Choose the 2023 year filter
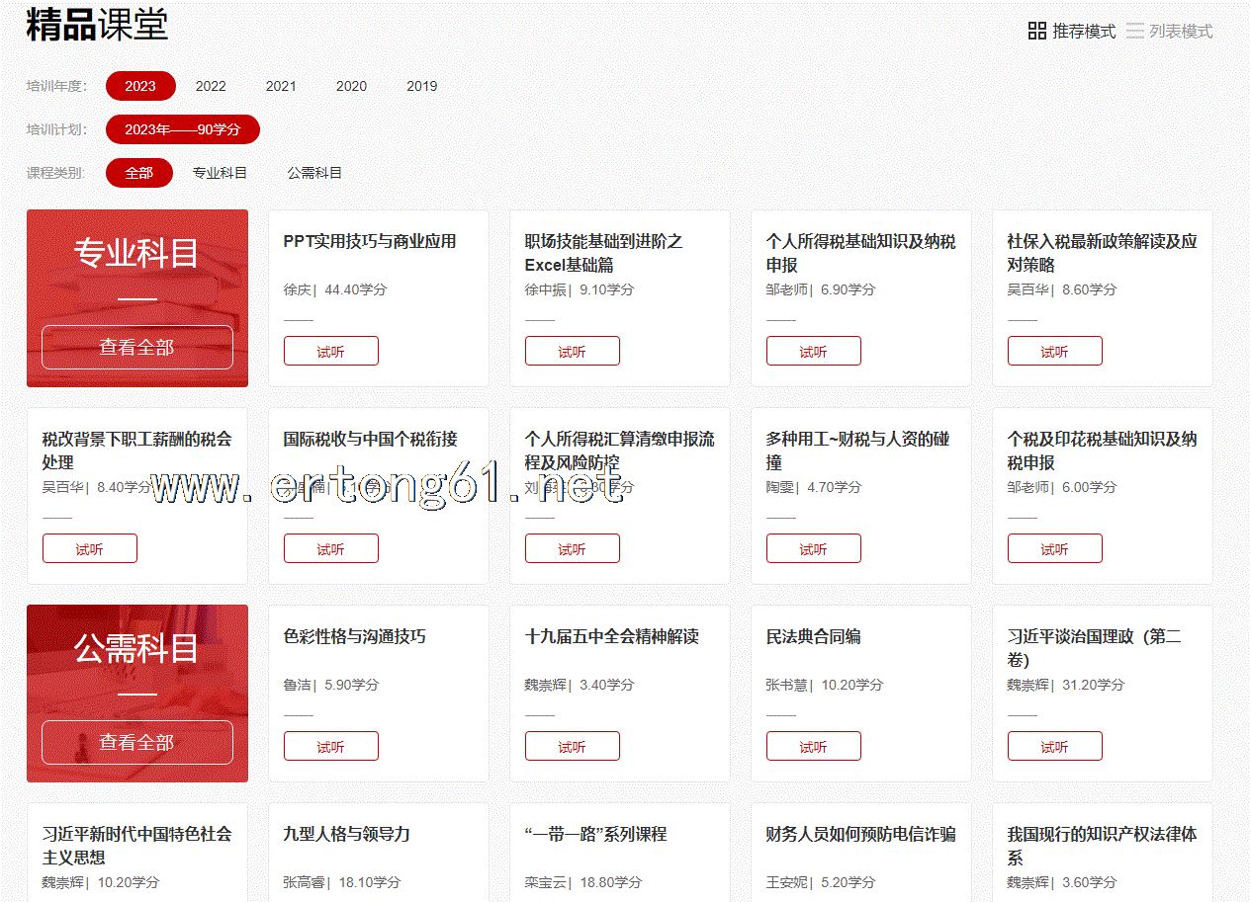Screen dimensions: 1251x902 tap(140, 86)
